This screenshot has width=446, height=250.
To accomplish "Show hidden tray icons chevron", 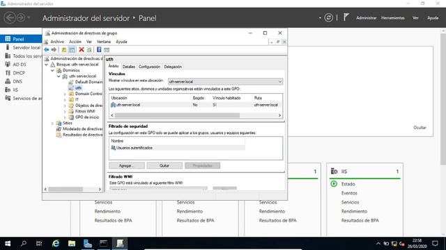I will coord(378,244).
